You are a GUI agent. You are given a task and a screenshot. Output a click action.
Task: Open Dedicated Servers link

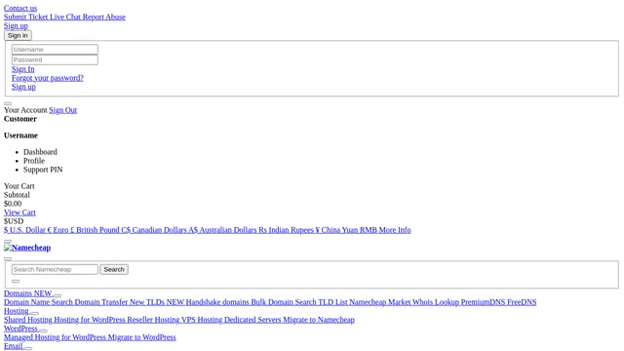253,320
